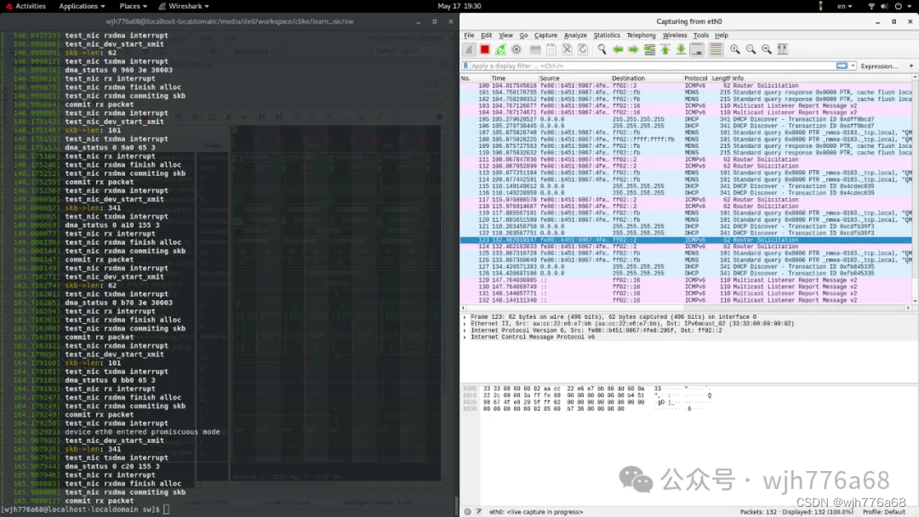Open Wireshark File menu

469,35
